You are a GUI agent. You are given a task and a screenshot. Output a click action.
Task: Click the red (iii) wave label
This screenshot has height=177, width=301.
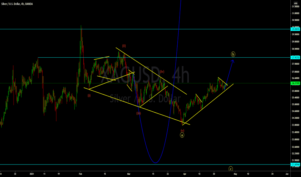pos(139,113)
